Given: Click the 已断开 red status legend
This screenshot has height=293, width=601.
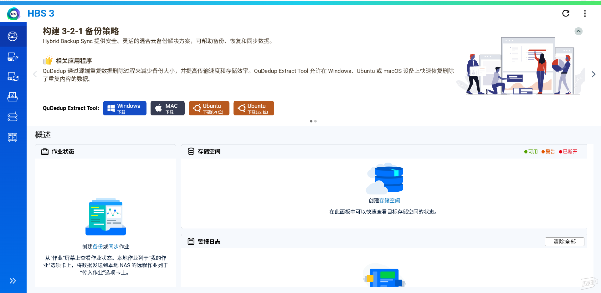Looking at the screenshot, I should (x=568, y=152).
